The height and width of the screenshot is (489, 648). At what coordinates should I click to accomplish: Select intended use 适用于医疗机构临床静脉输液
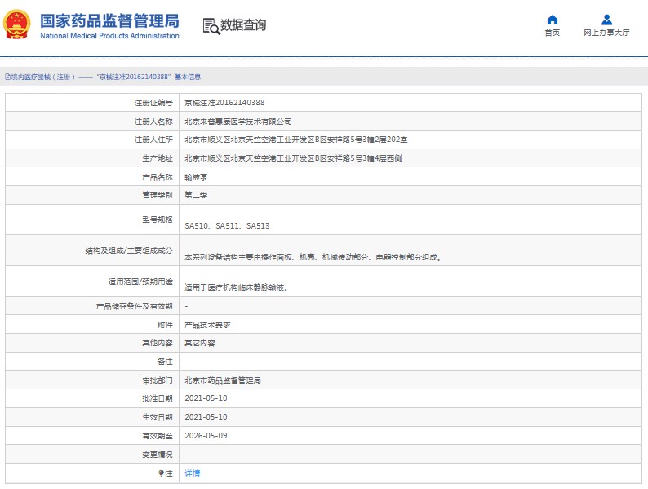point(237,287)
